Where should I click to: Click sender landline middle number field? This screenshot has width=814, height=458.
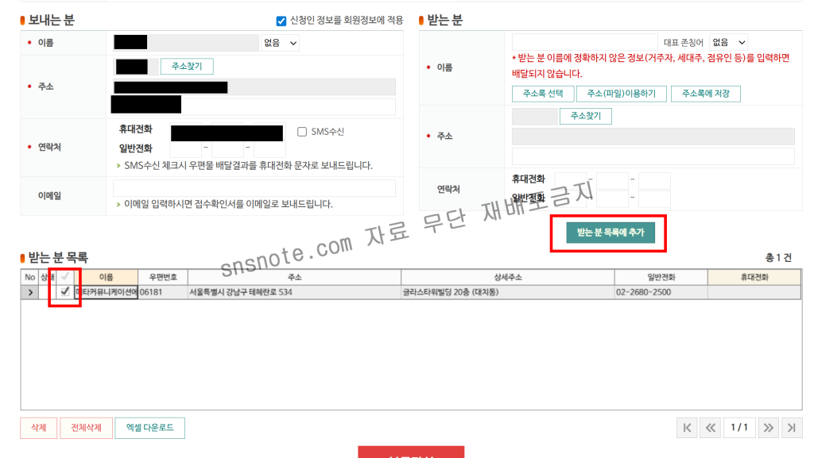[x=227, y=149]
